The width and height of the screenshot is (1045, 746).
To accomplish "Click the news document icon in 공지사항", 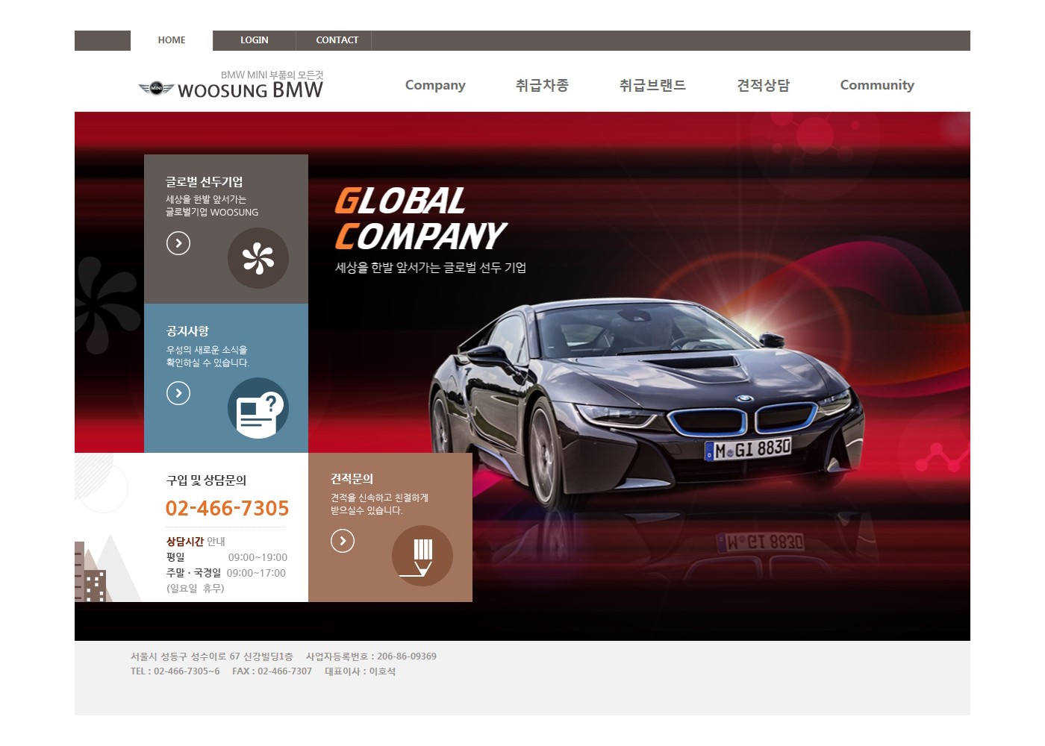I will pos(258,408).
